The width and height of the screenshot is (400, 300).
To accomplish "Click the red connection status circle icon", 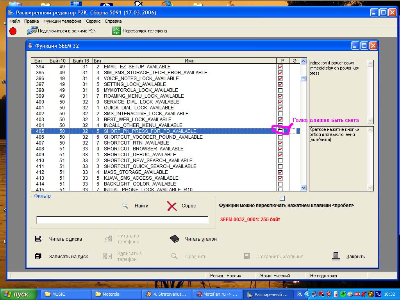I will (x=13, y=31).
